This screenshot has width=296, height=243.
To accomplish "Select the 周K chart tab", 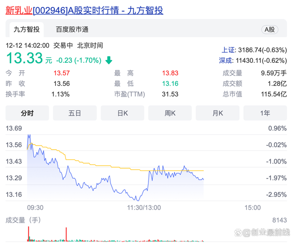I will pyautogui.click(x=170, y=113).
